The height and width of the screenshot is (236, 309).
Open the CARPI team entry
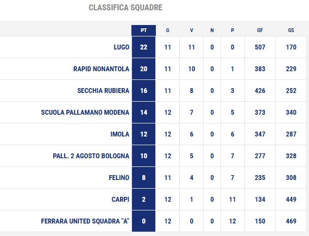point(121,200)
